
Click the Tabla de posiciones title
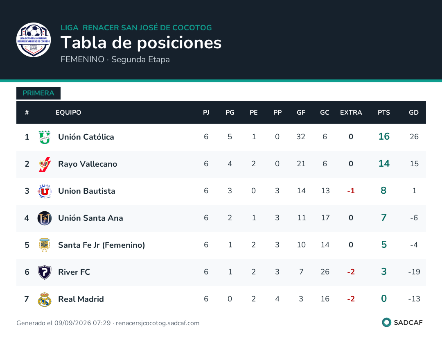tap(141, 43)
